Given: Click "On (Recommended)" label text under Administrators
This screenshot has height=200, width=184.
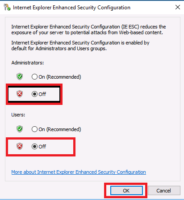Looking at the screenshot, I should [x=60, y=77].
